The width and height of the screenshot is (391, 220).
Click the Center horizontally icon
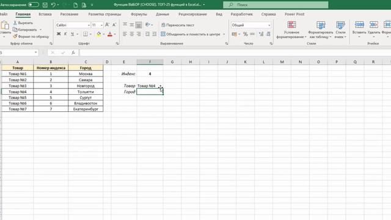tap(132, 34)
